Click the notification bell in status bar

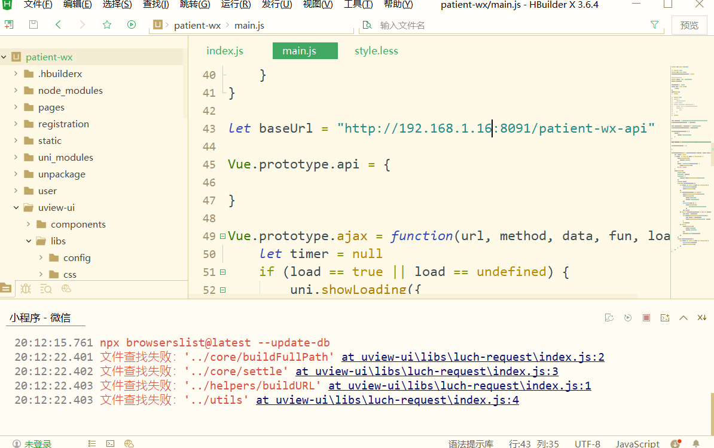point(696,443)
